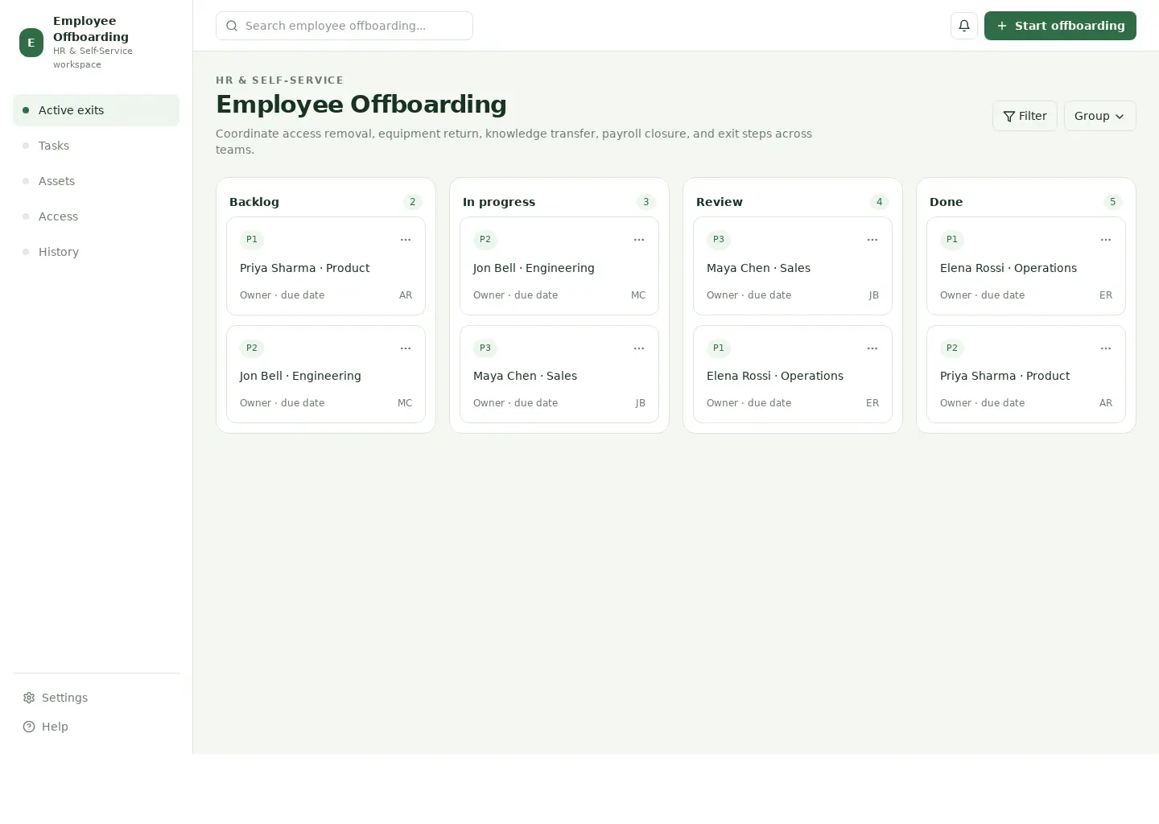This screenshot has width=1159, height=824.
Task: Open Jon Bell · Engineering card in In progress
Action: coord(559,266)
